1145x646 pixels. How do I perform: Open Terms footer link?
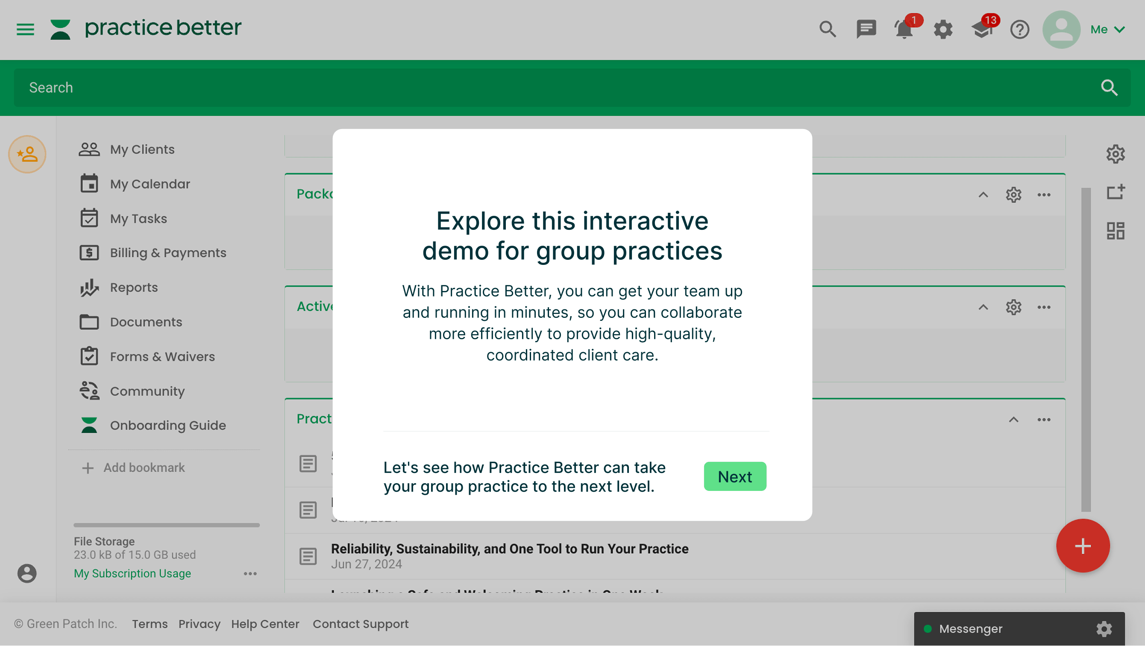150,624
